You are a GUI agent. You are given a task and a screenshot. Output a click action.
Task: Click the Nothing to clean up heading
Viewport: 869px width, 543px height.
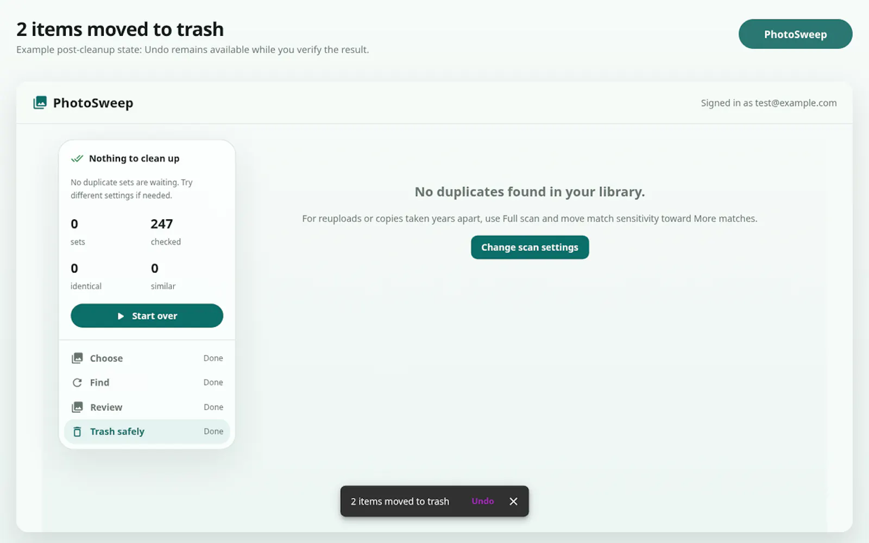click(x=134, y=159)
